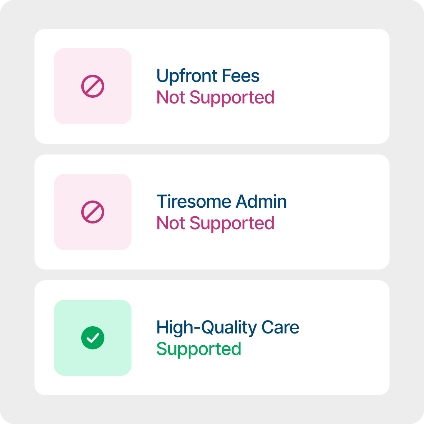The width and height of the screenshot is (424, 424).
Task: Click the word Fees in first card
Action: 240,76
